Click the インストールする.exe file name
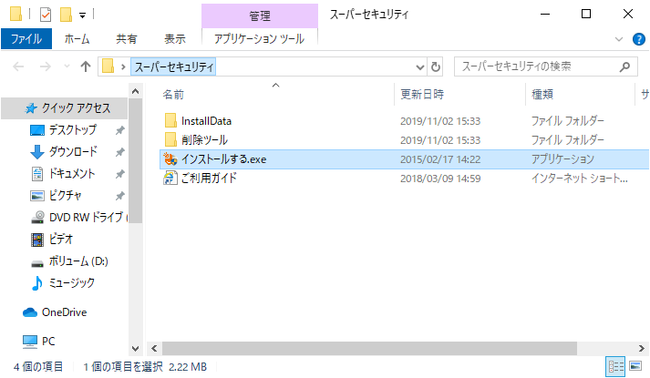This screenshot has height=378, width=650. point(224,159)
